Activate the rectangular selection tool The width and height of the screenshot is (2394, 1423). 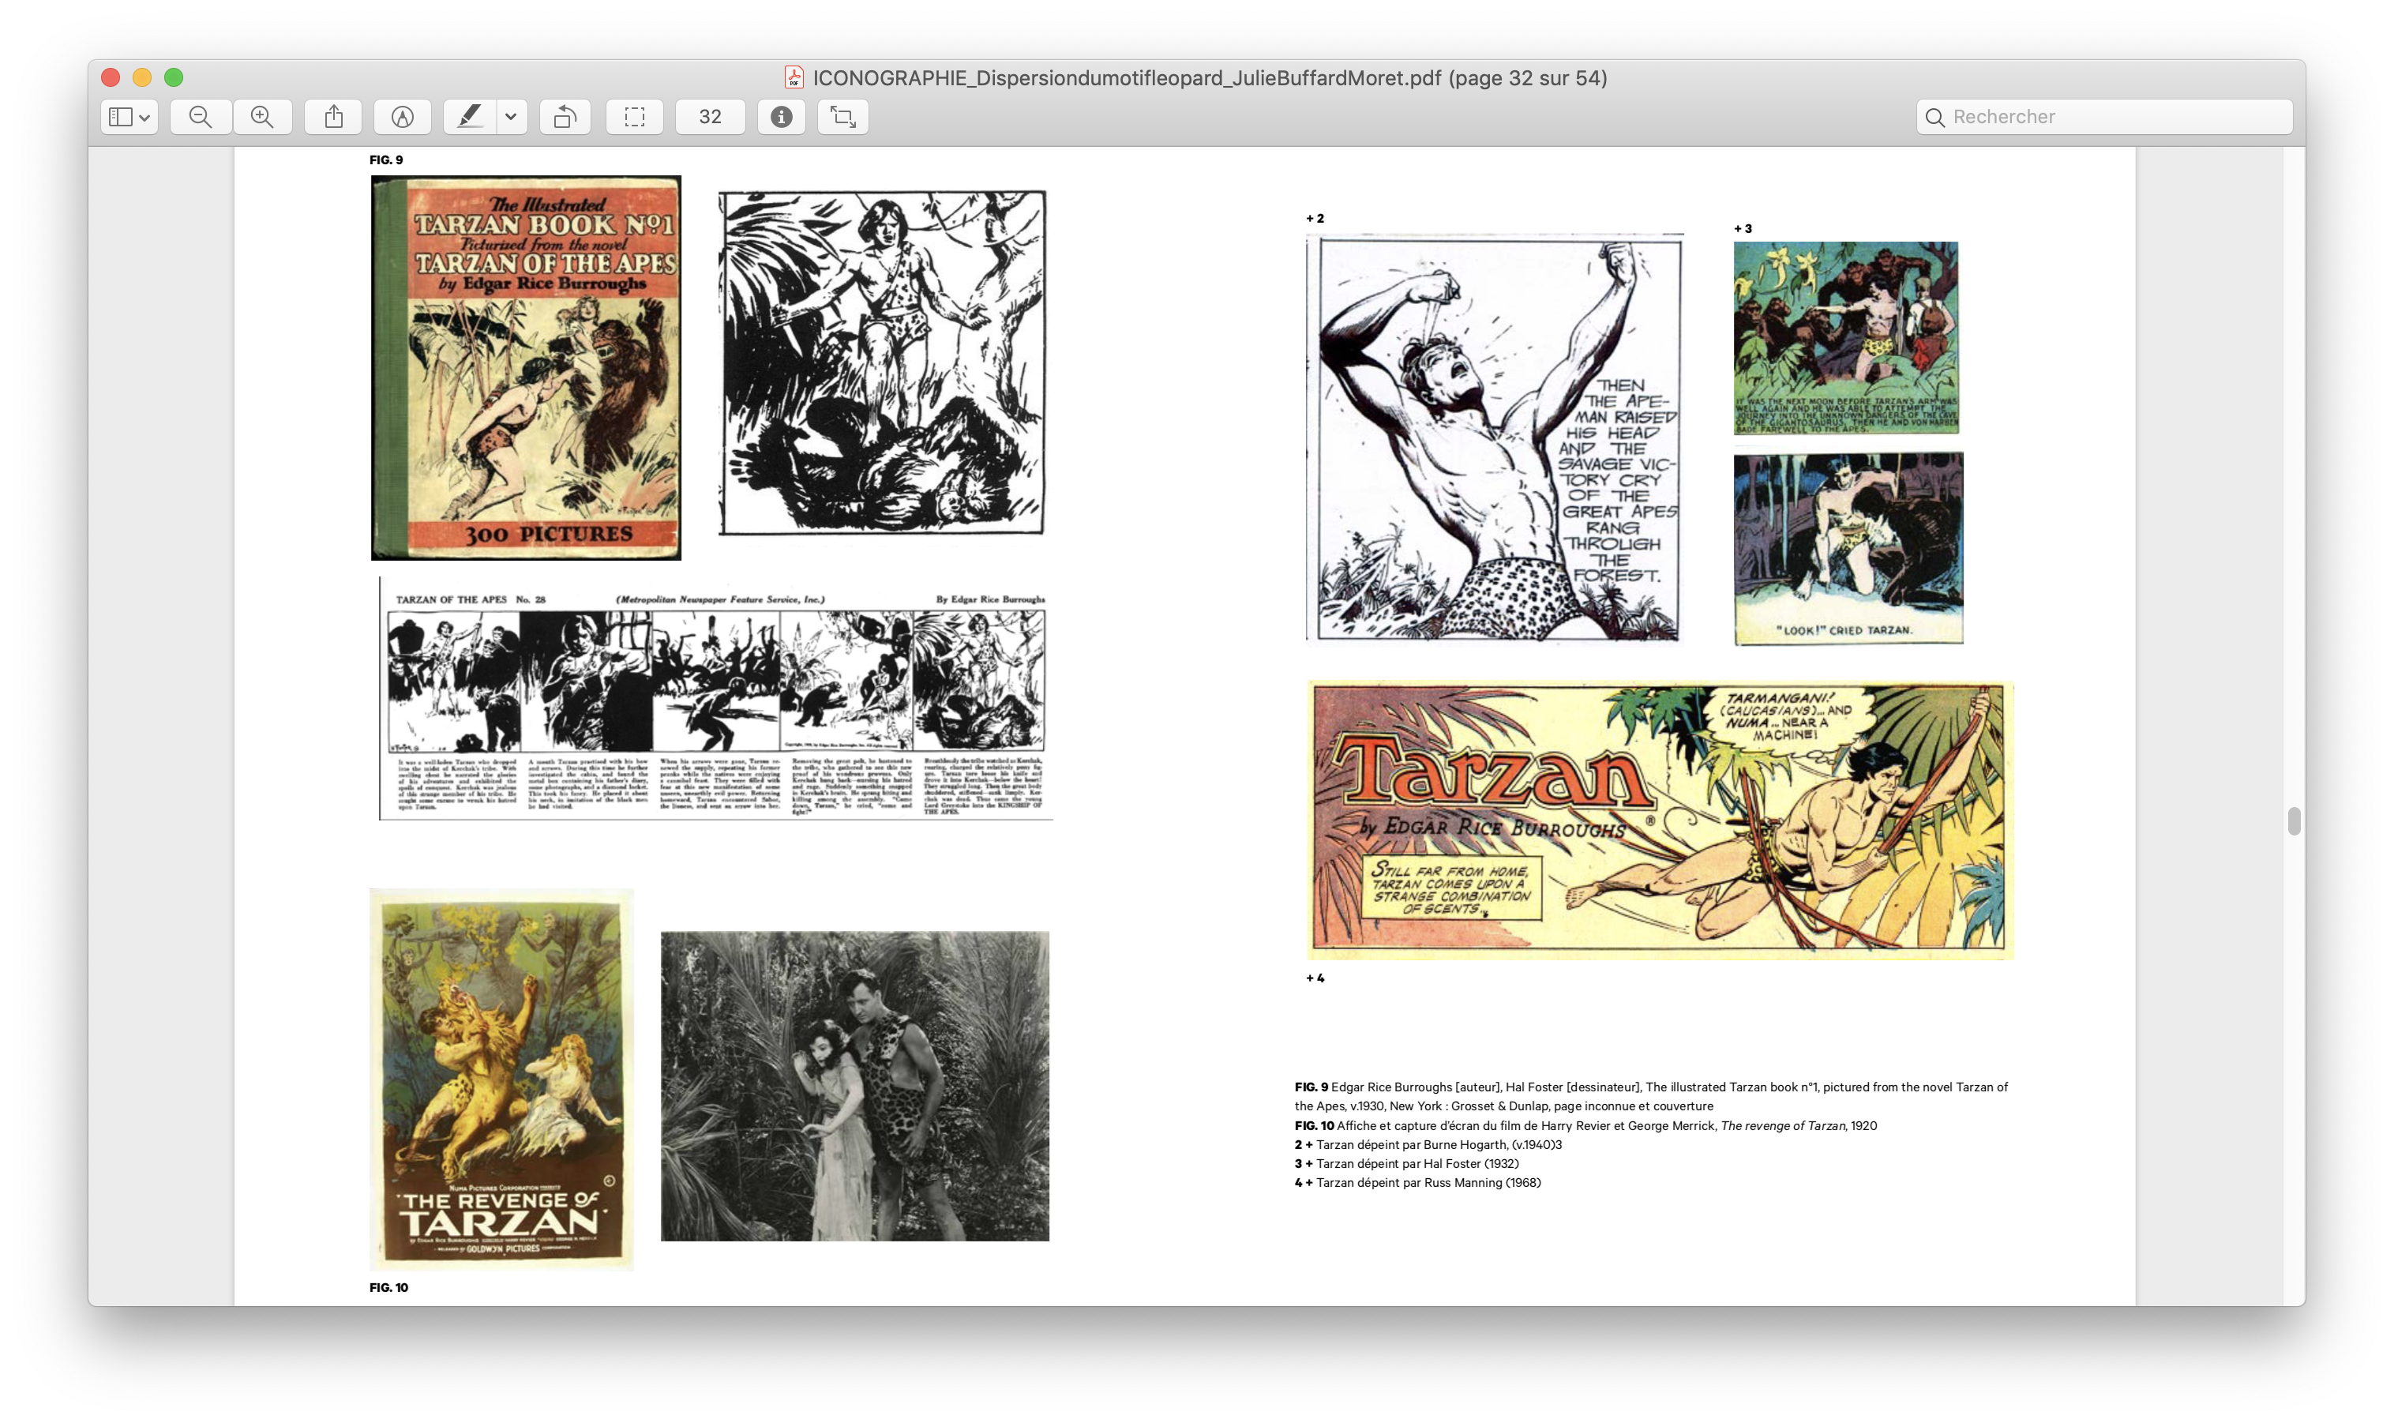point(635,117)
